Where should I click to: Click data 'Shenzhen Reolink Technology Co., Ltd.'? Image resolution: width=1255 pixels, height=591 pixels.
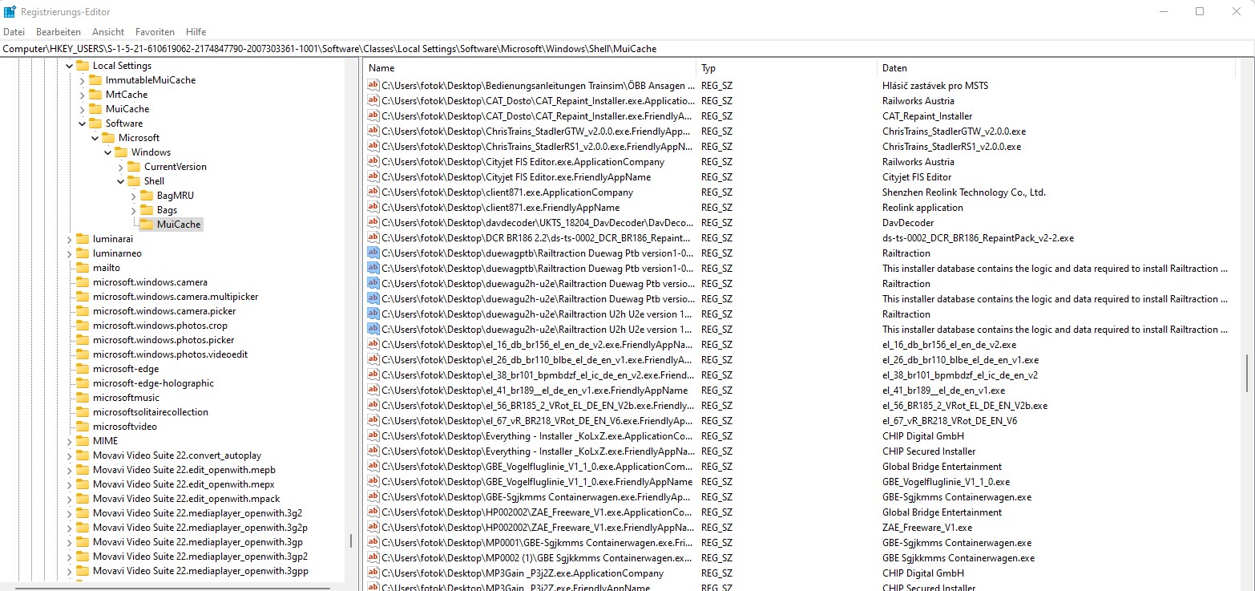pos(964,192)
